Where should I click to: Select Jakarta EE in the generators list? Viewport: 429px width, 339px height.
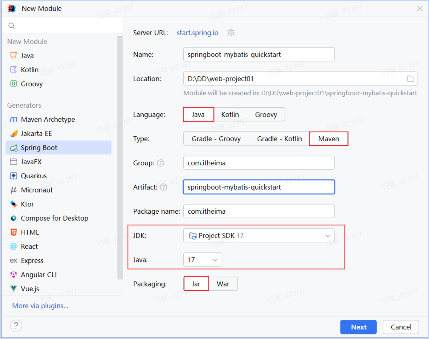point(36,133)
